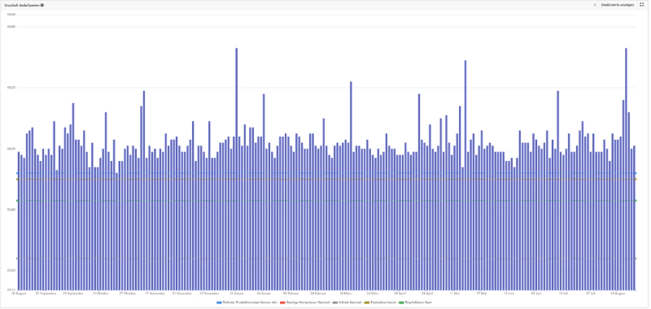This screenshot has height=309, width=651.
Task: Select the tall bar in early July
Action: [558, 190]
